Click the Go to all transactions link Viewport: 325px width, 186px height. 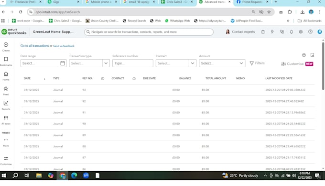point(34,46)
